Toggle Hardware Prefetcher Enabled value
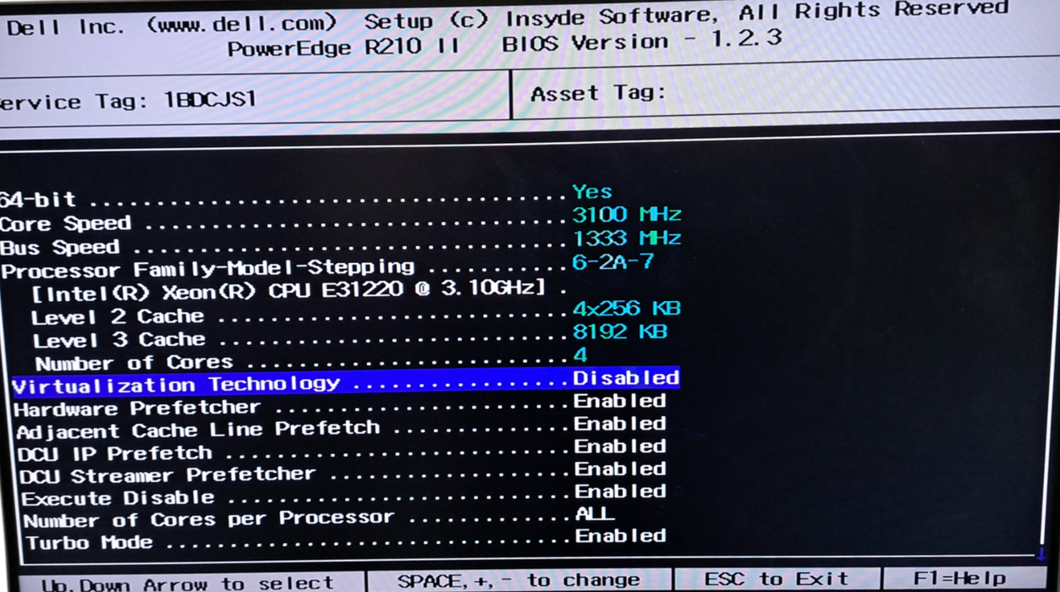Viewport: 1060px width, 592px height. coord(620,401)
